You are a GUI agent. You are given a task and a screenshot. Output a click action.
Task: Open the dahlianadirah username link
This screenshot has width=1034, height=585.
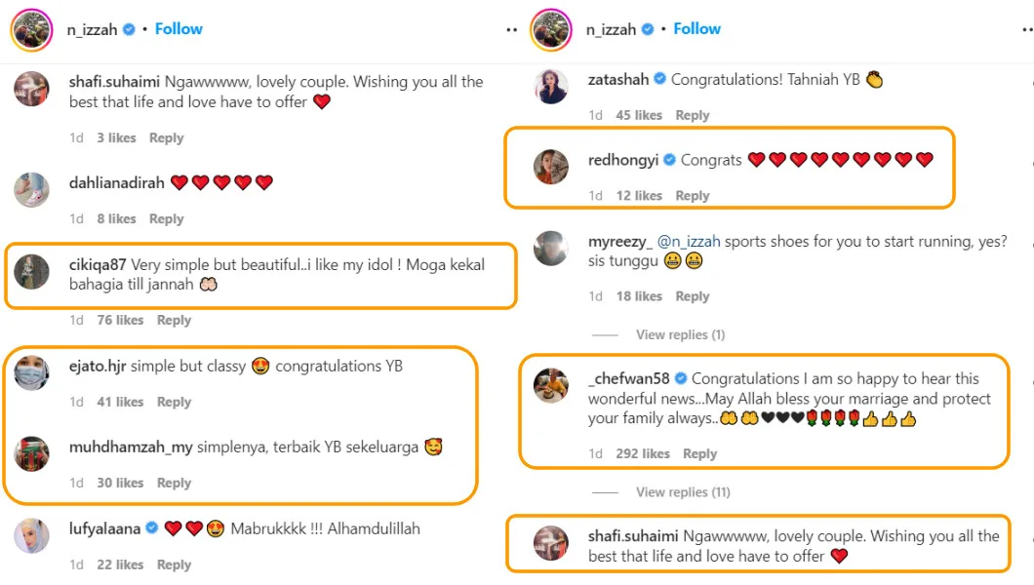117,183
